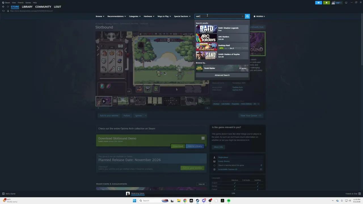Switch to the COMMUNITY tab
The width and height of the screenshot is (363, 204).
43,7
